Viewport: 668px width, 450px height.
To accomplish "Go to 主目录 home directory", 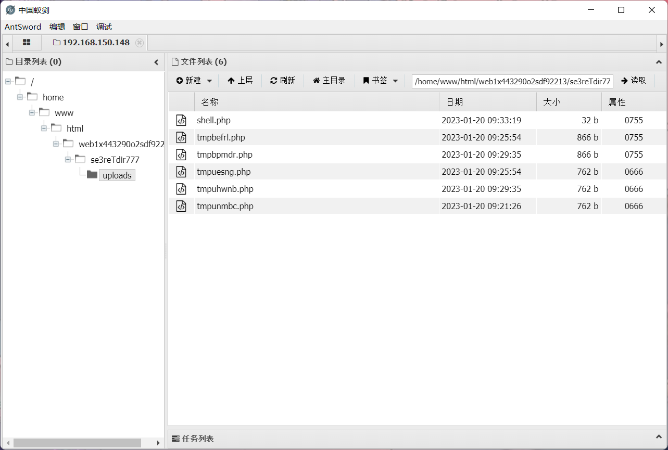I will point(329,81).
